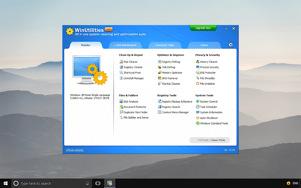Expand the round dropdown arrow near Status tab
The width and height of the screenshot is (301, 188).
(231, 45)
